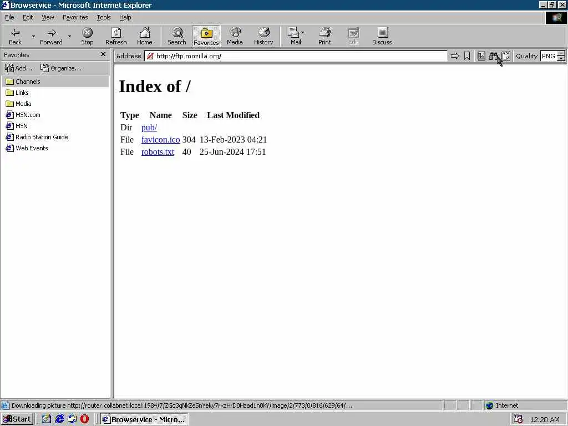Open the Edit menu
Viewport: 568px width, 426px height.
(x=28, y=17)
